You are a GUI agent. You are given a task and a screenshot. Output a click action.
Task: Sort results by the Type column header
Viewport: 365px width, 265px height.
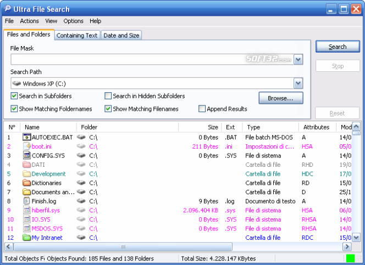(270, 127)
